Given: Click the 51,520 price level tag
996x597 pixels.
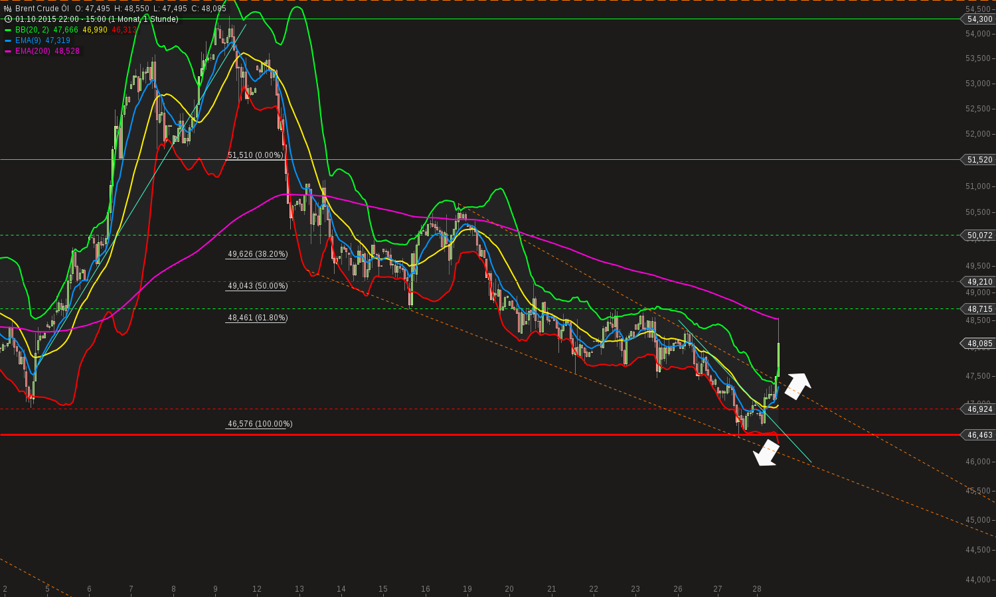Looking at the screenshot, I should point(979,160).
